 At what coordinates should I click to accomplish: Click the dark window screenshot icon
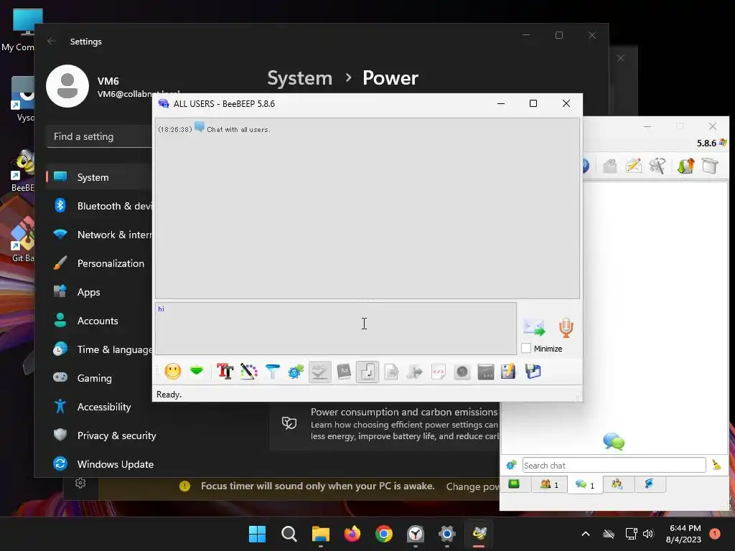[486, 372]
